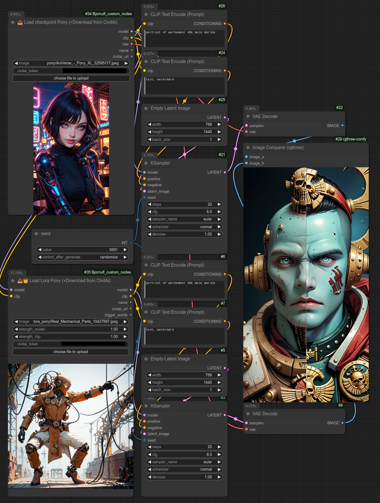Click the CONDITIONING output port of CLIP node #26
Screen dimensions: 380x503
point(225,24)
